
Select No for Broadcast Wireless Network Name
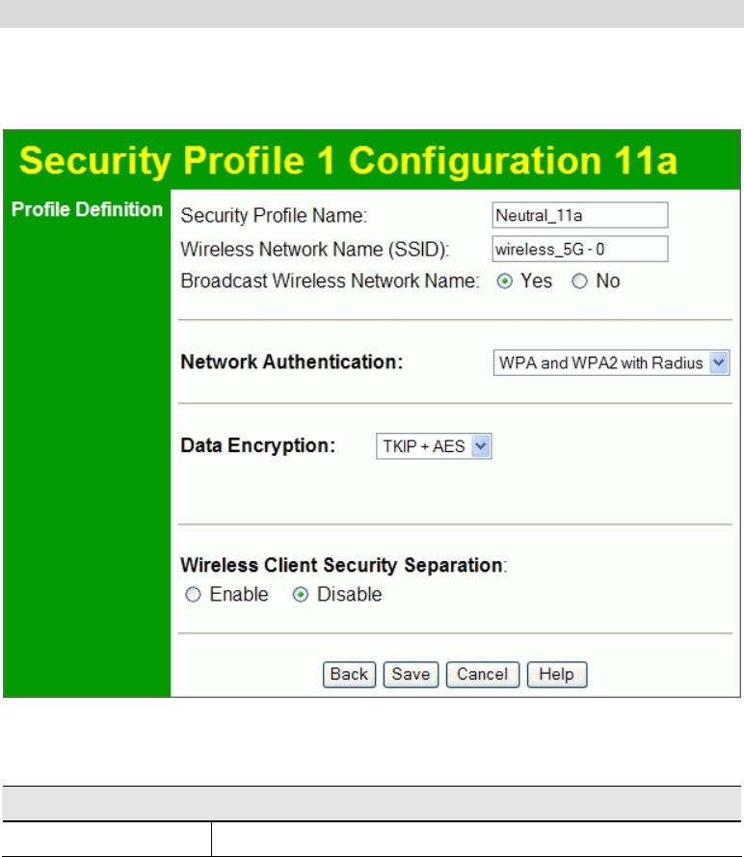click(x=579, y=281)
